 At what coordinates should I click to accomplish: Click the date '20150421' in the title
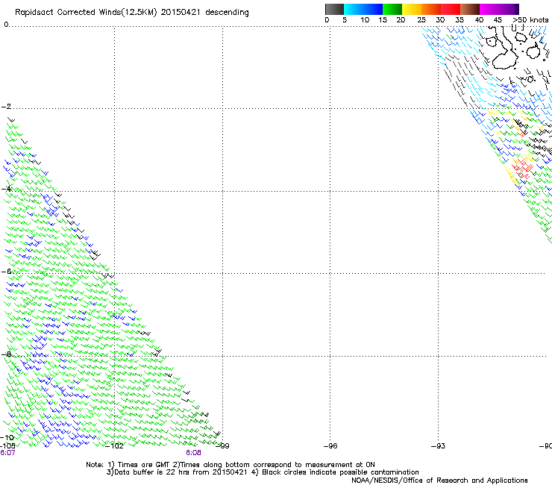pyautogui.click(x=181, y=12)
